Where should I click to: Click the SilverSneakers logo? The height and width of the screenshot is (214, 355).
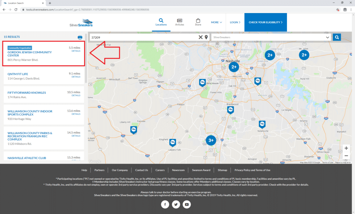81,23
